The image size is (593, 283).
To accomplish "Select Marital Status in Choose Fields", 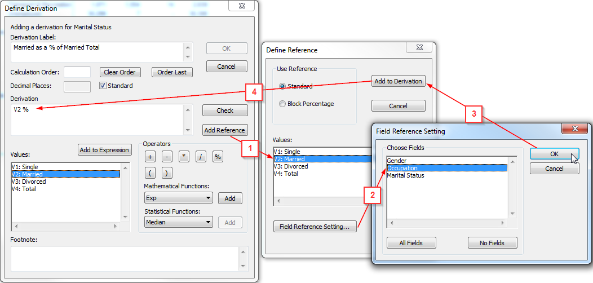I will (x=406, y=175).
